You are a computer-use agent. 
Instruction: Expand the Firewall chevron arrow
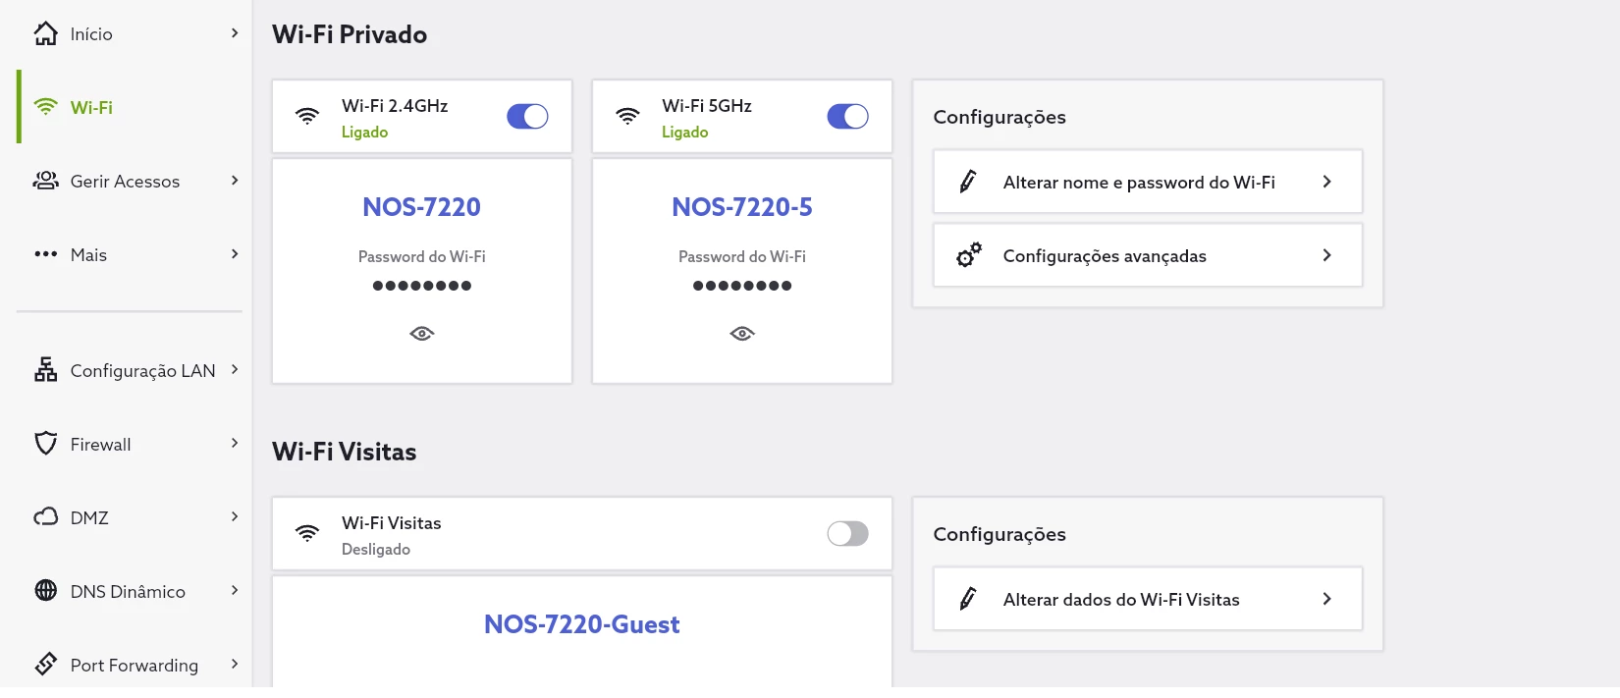(x=235, y=444)
